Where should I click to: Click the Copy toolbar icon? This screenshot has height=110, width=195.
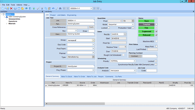point(46,8)
